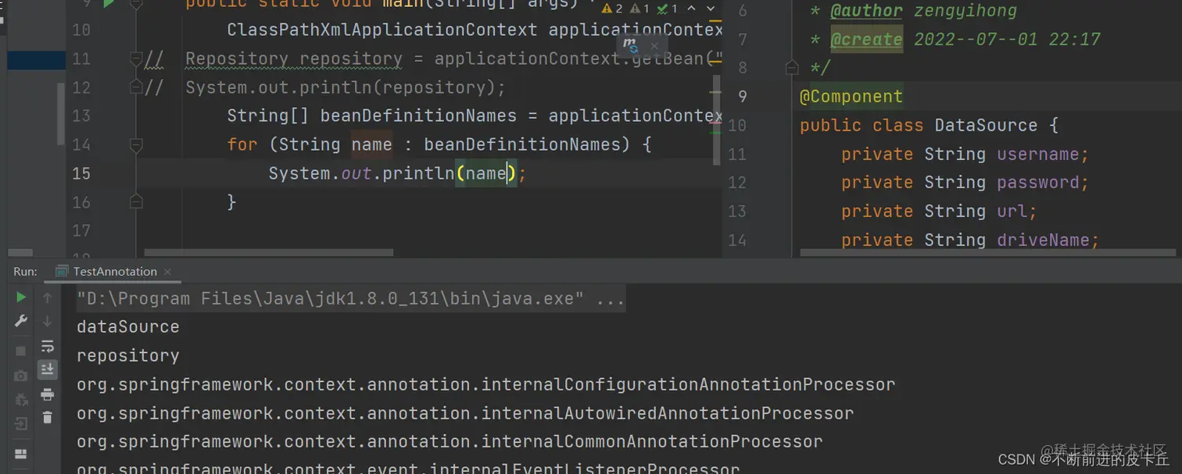Click the DataSource class name

point(986,125)
